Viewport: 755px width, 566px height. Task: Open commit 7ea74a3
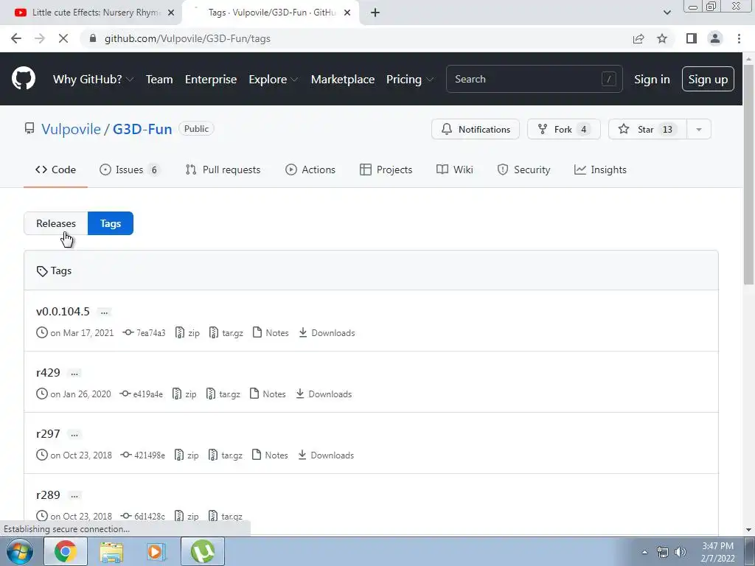(144, 332)
